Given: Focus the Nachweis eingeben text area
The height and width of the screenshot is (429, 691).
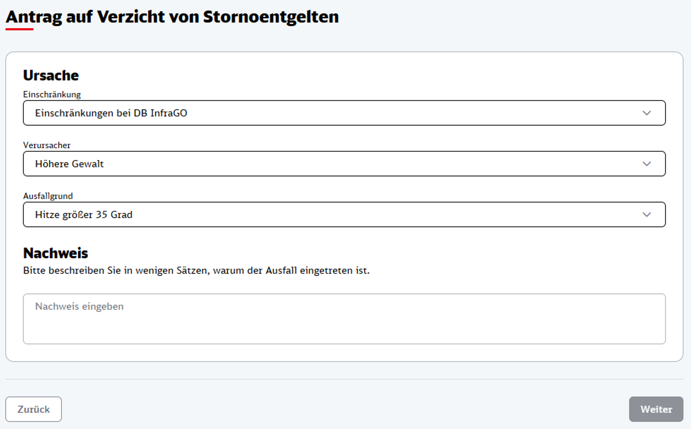Looking at the screenshot, I should pyautogui.click(x=344, y=319).
